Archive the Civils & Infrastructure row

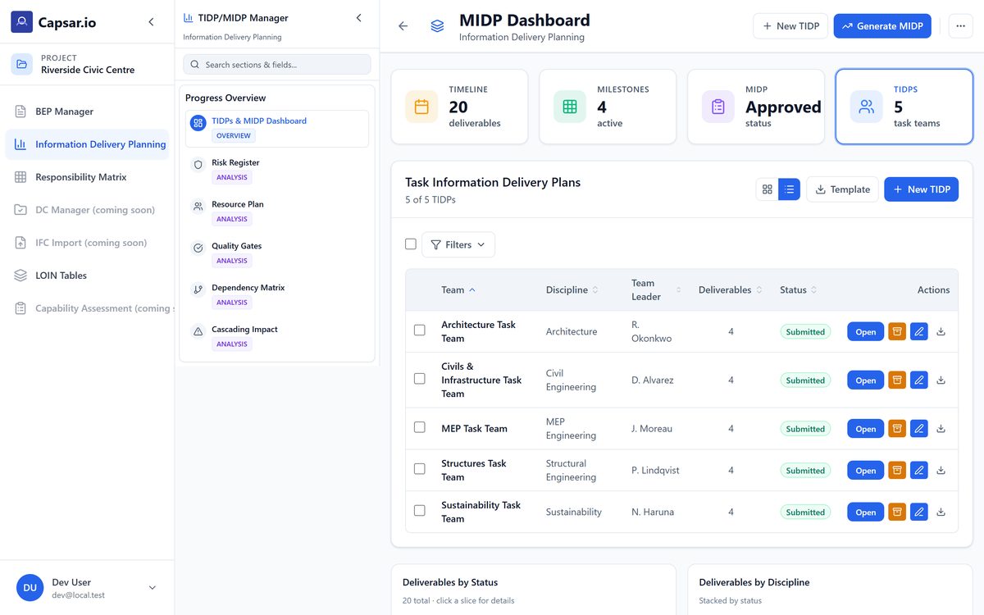897,380
